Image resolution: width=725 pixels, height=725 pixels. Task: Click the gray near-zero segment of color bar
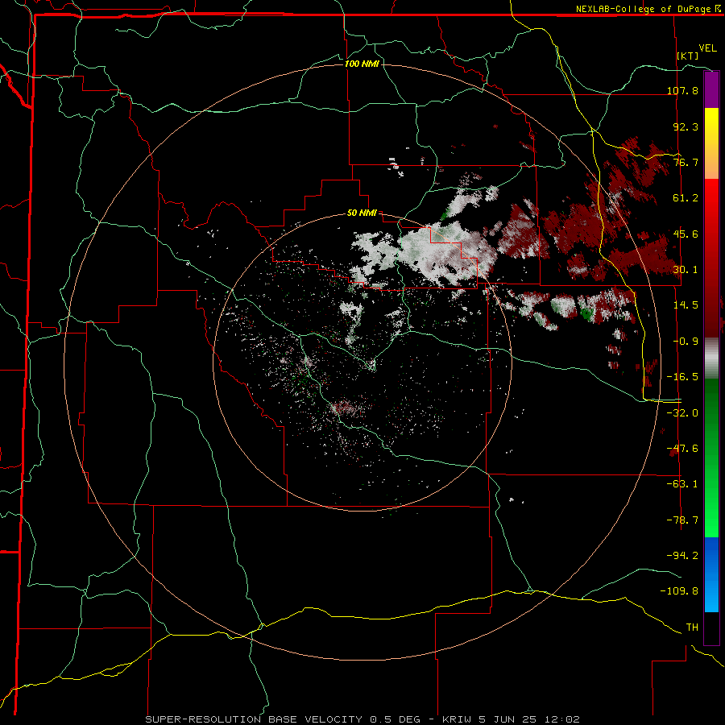tap(711, 358)
